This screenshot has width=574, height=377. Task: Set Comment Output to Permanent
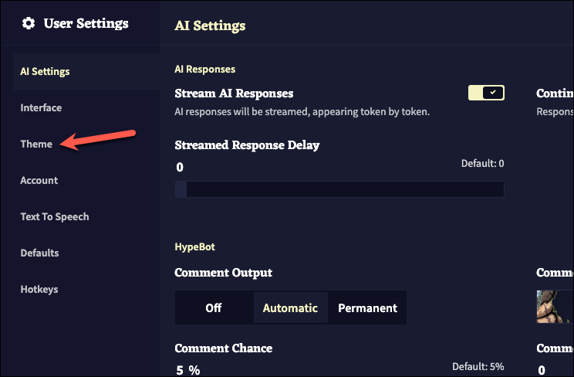click(x=367, y=308)
